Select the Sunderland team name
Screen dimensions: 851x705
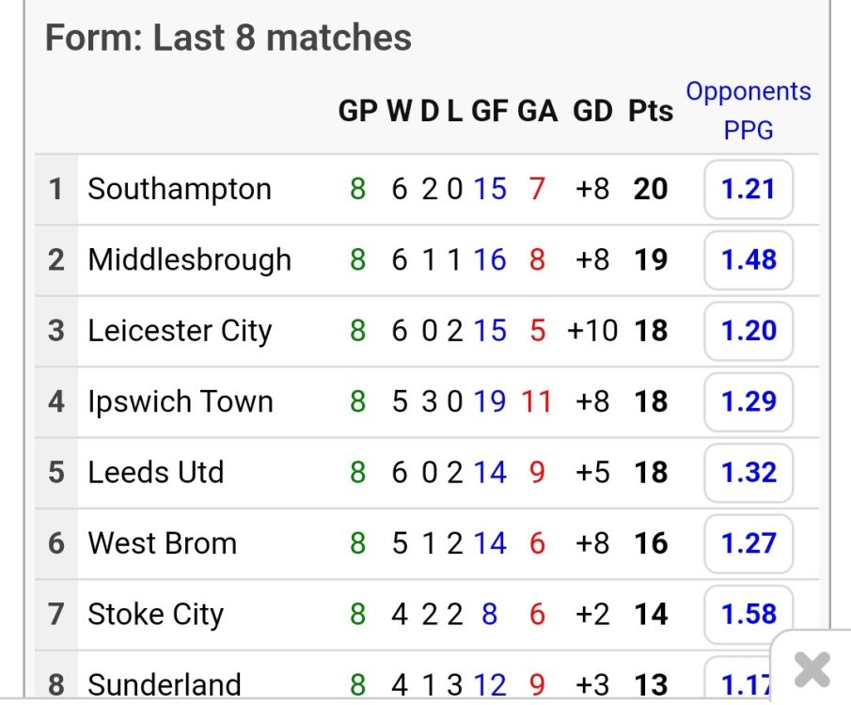click(x=164, y=684)
